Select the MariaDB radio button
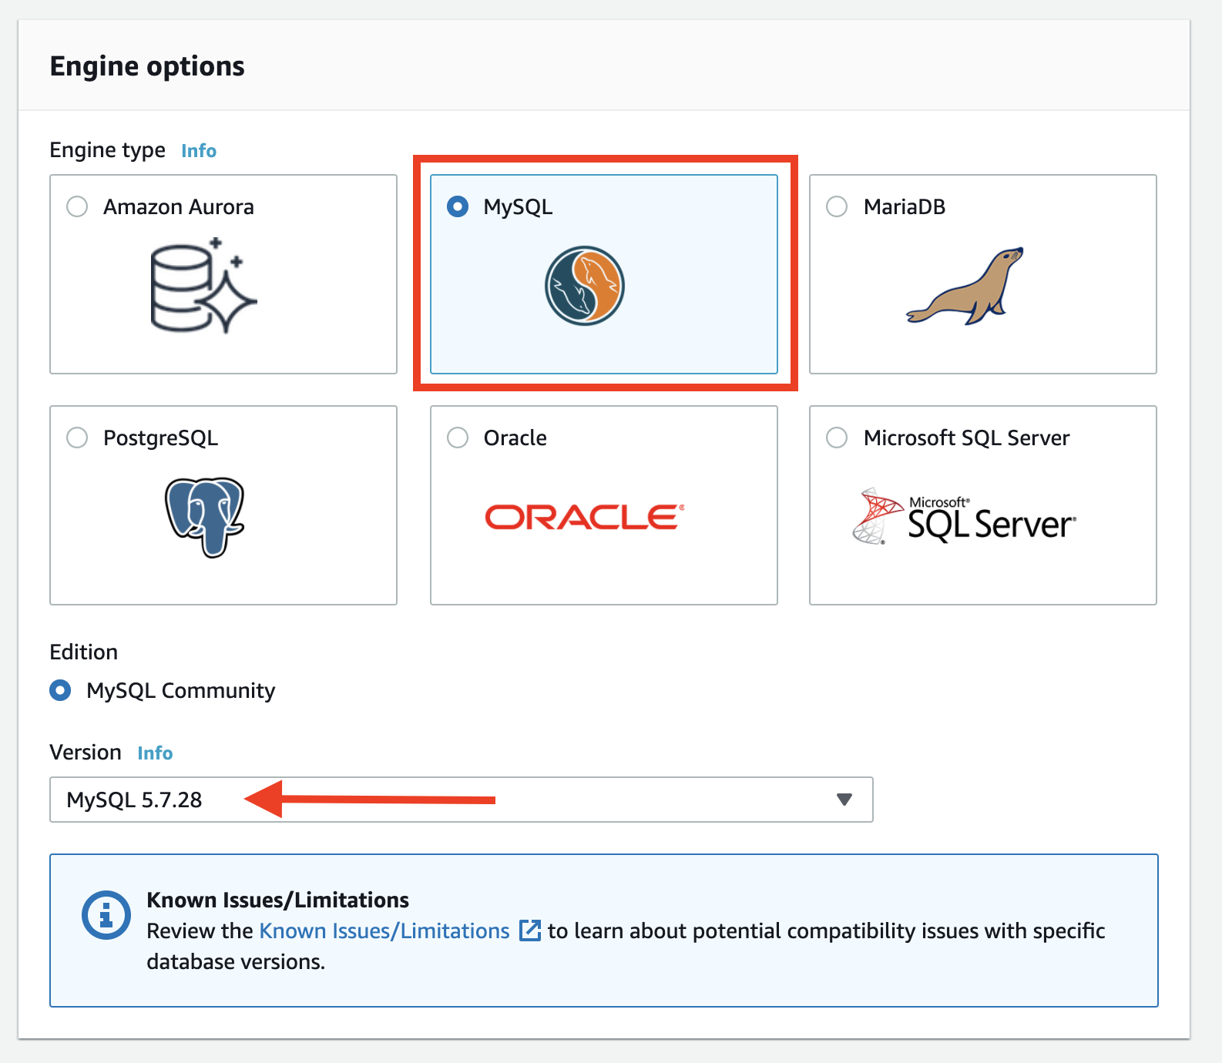Screen dimensions: 1222x1063 tap(837, 206)
